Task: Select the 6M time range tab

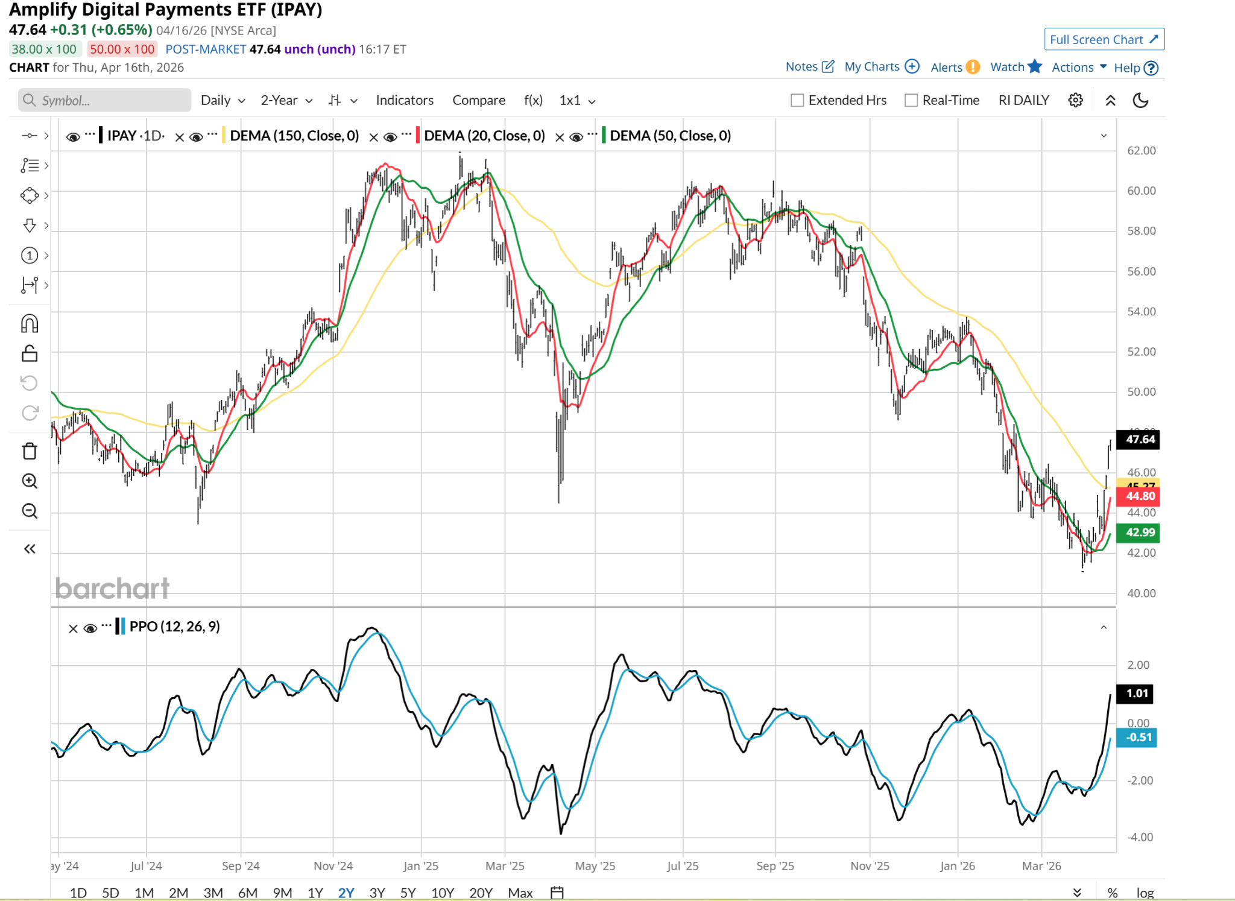Action: click(x=247, y=892)
